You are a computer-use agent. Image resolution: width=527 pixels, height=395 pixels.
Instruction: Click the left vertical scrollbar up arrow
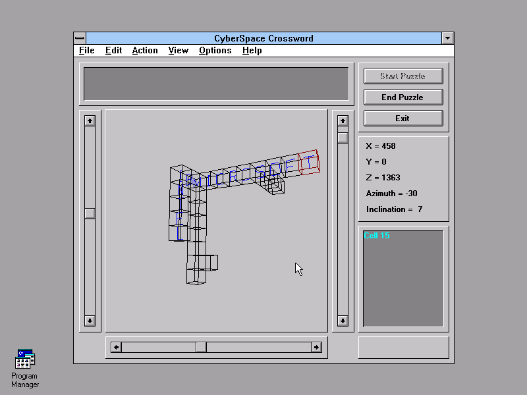pyautogui.click(x=90, y=120)
